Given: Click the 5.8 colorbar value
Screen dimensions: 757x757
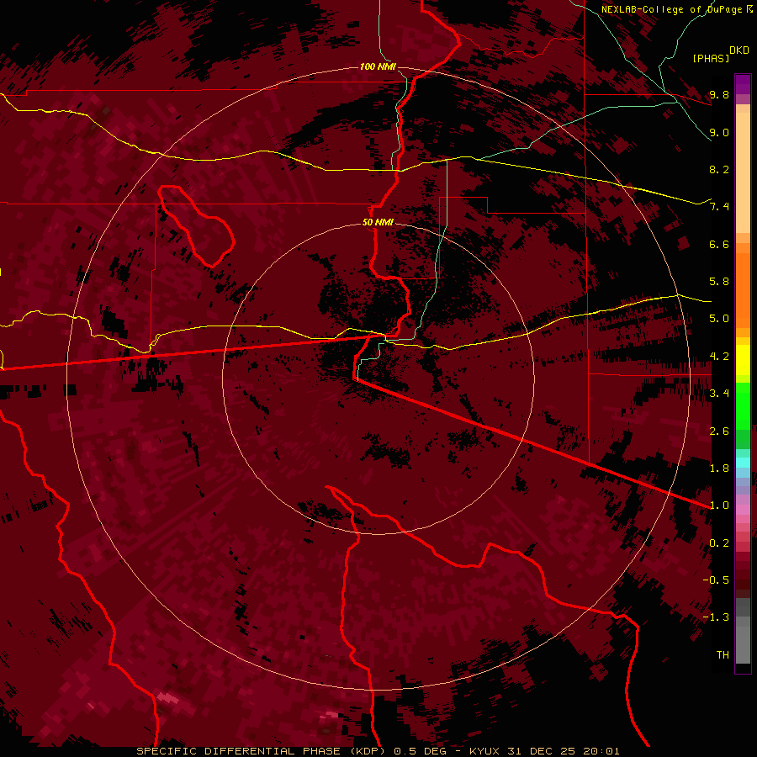Looking at the screenshot, I should click(x=719, y=282).
